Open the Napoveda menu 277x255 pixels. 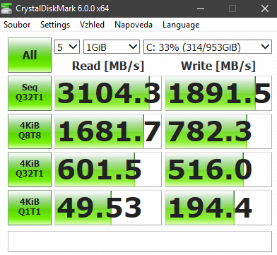point(134,25)
